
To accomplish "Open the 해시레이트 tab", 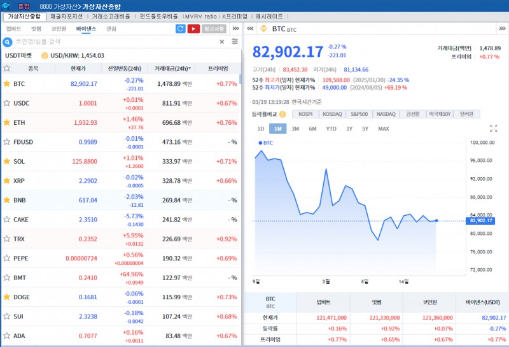I will [269, 17].
